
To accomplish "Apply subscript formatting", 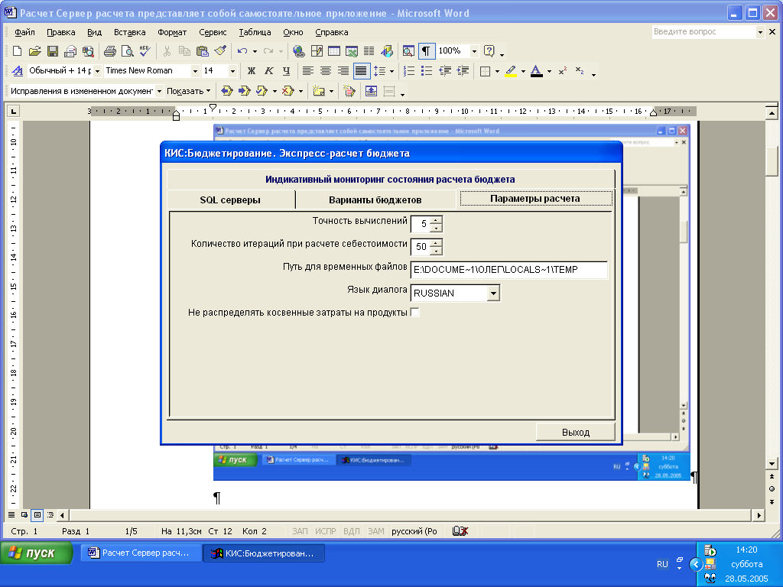I will click(580, 71).
